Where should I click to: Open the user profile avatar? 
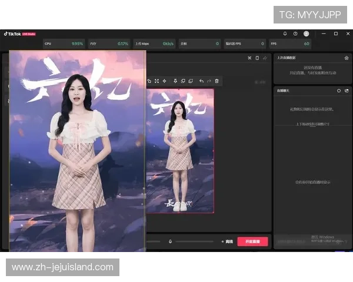[306, 34]
